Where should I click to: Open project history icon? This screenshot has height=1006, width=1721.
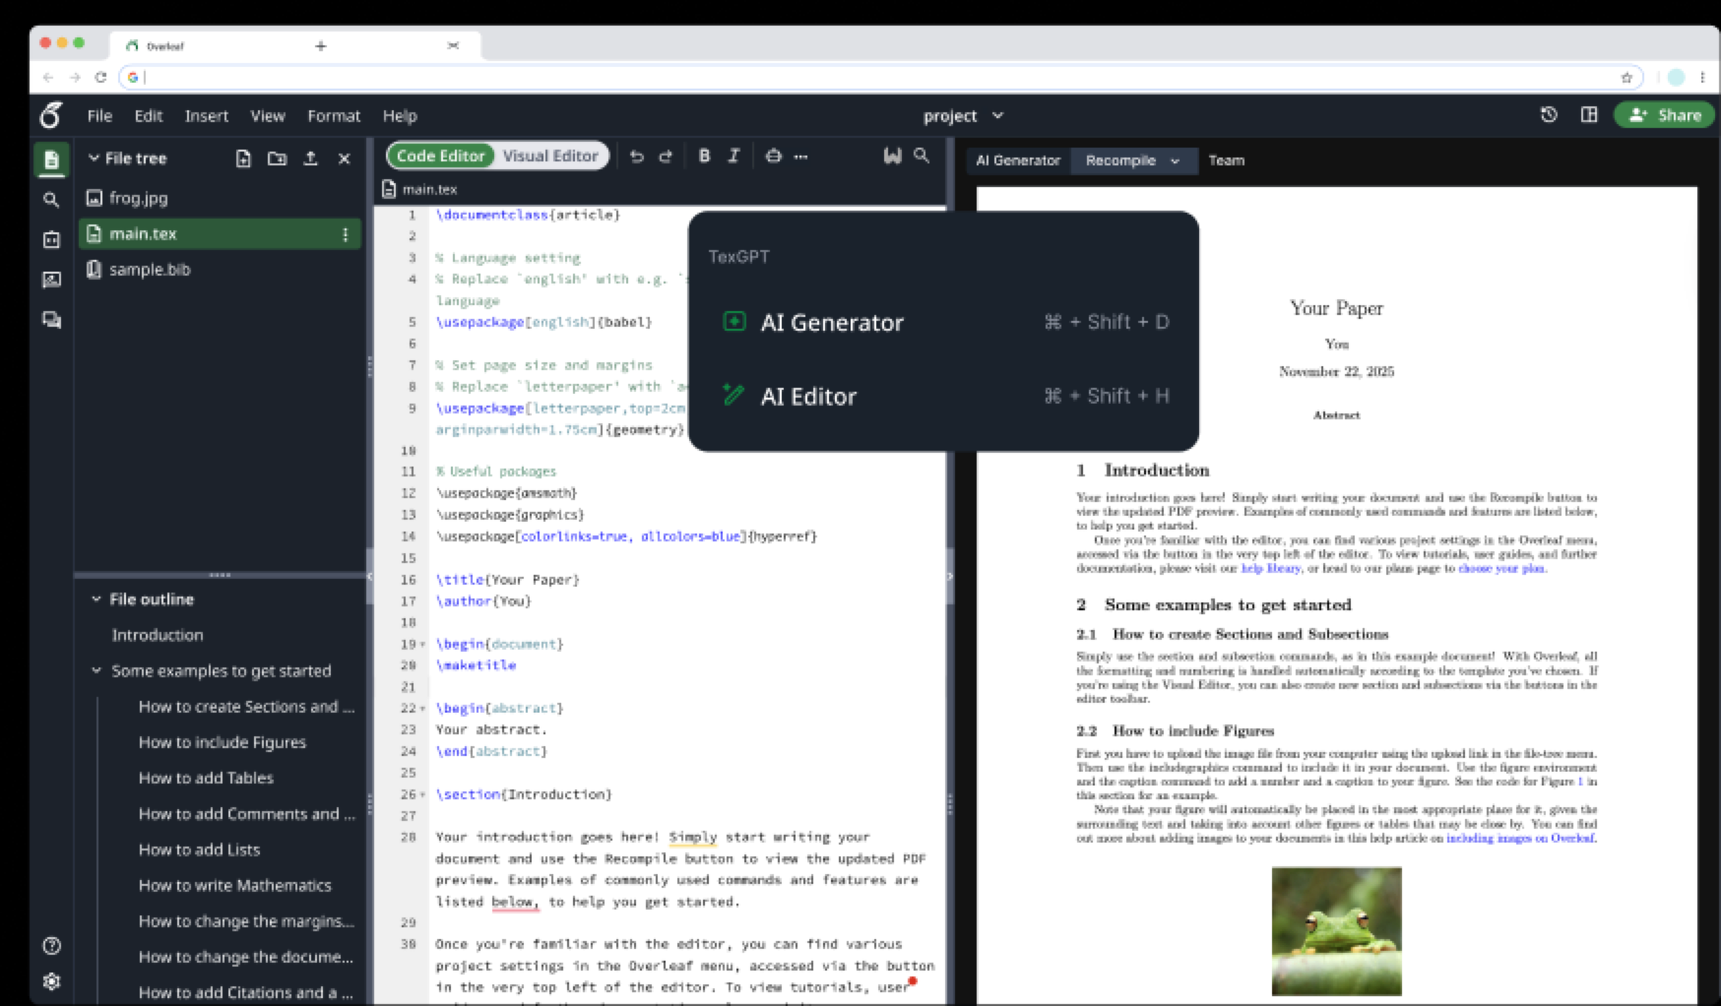click(1549, 115)
